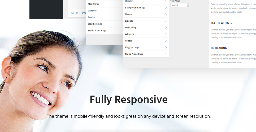
Task: Select Footer in the left customizer panel
Action: tap(105, 17)
